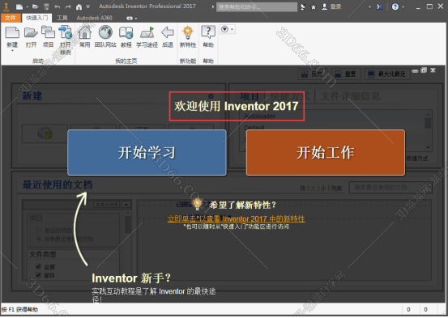448x318 pixels.
Task: Select the Autoloader project entry
Action: pos(260,116)
